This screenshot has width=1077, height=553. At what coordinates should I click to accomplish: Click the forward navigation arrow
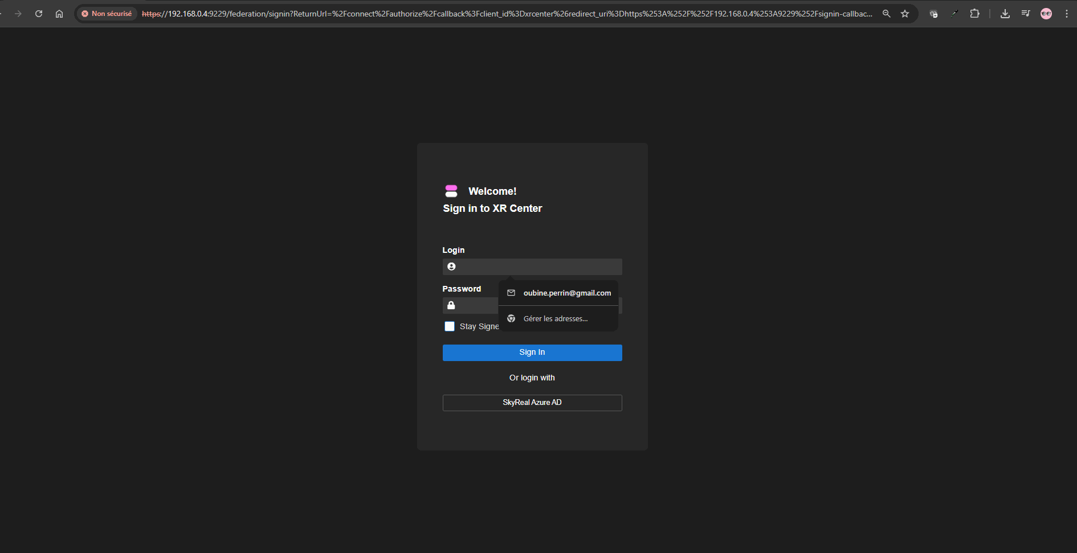coord(18,14)
